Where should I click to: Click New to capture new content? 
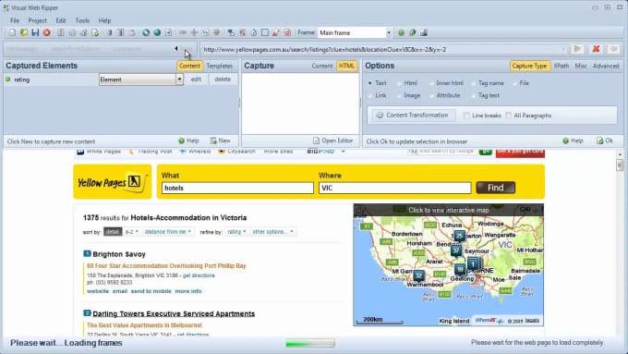(x=221, y=140)
